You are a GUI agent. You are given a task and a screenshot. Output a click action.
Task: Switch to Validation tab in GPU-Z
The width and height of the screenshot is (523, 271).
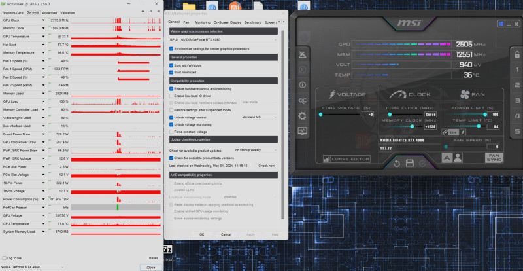tap(67, 12)
